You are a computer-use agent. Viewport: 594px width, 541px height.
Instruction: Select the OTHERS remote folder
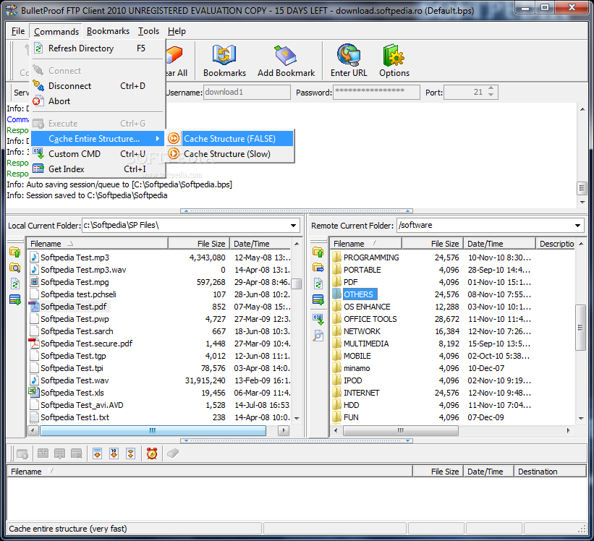pos(358,294)
